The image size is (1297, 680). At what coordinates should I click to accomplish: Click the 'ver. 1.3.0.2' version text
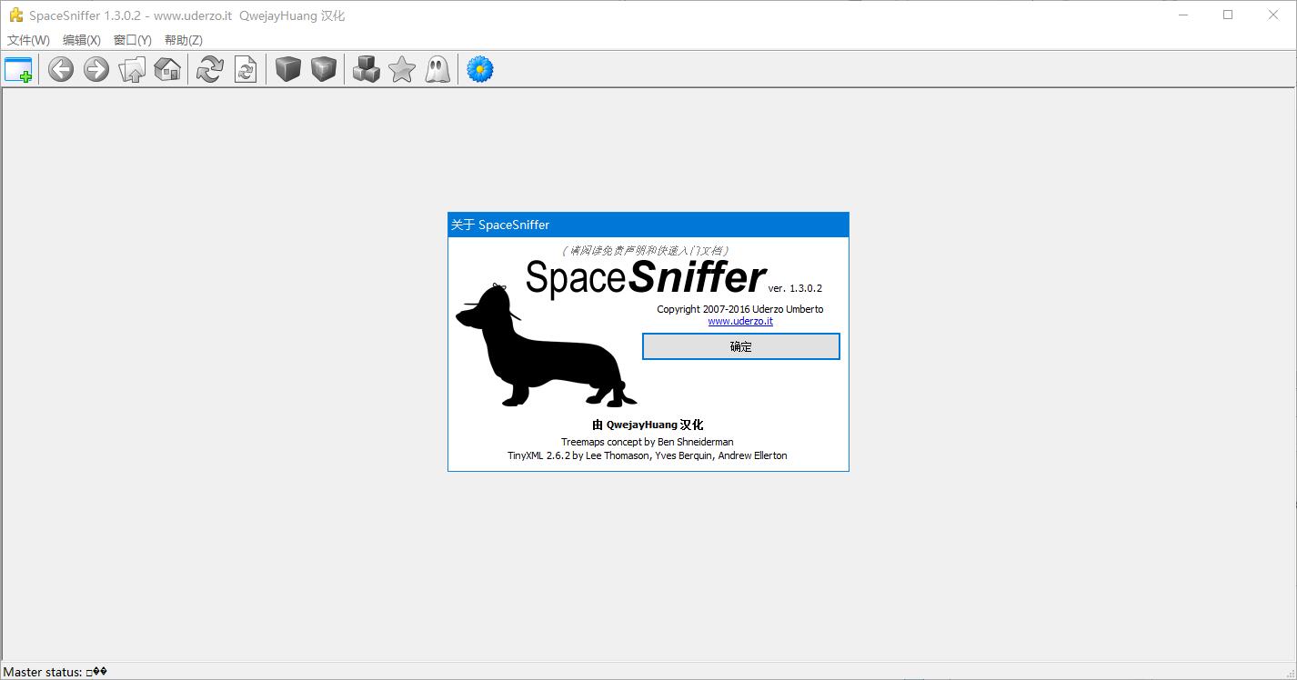795,288
